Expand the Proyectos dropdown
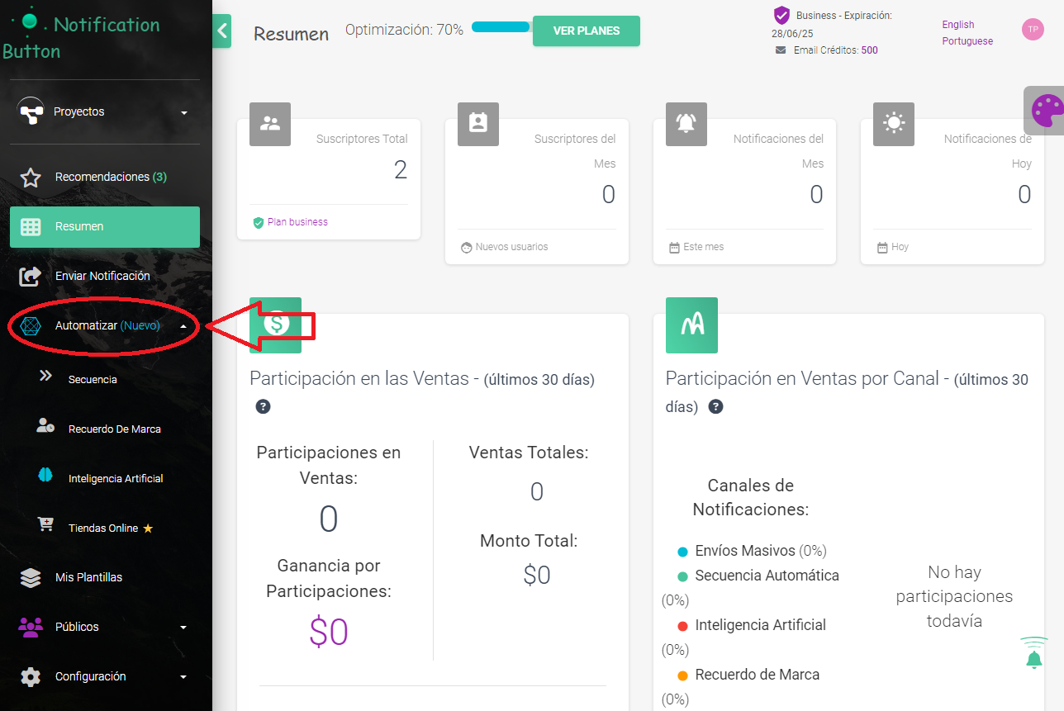The width and height of the screenshot is (1064, 711). [185, 111]
